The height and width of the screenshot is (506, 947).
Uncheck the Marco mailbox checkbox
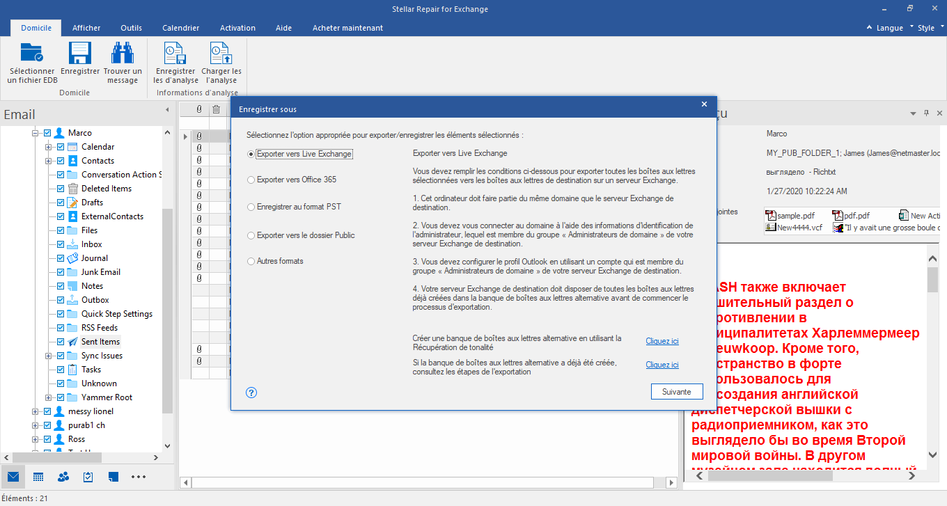tap(47, 133)
